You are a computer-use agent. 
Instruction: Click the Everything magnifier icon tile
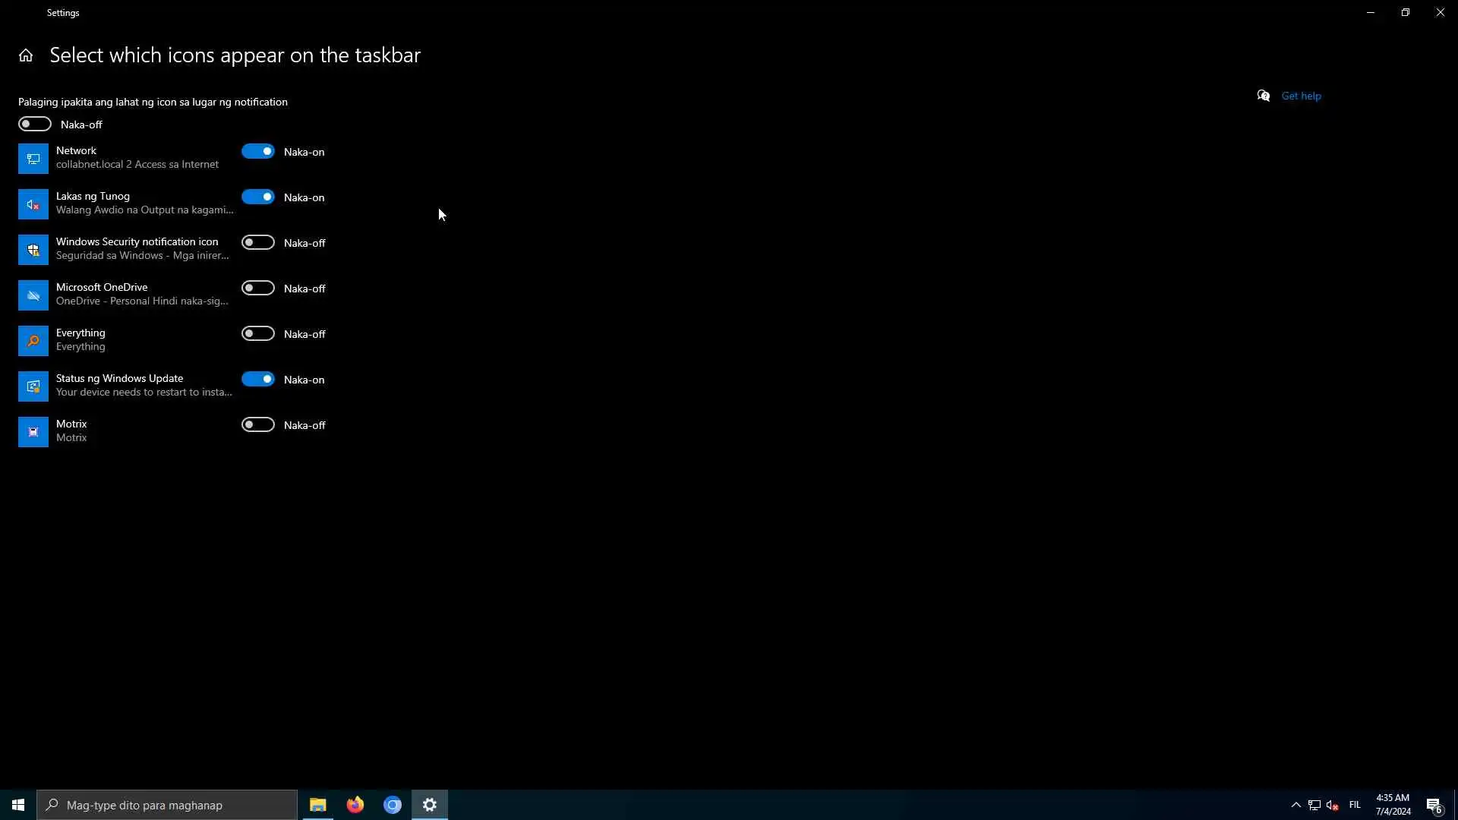pyautogui.click(x=33, y=341)
